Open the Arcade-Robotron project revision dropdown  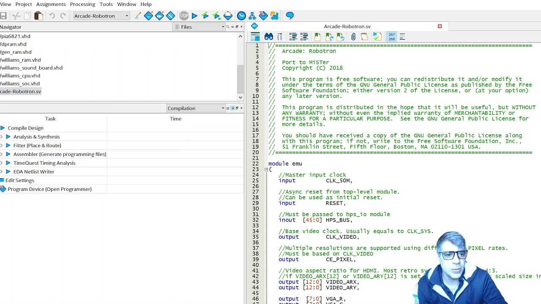[101, 16]
